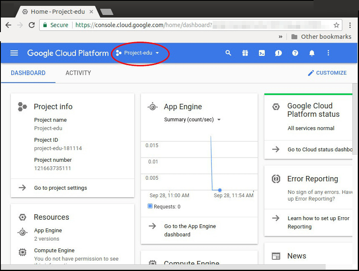Viewport: 359px width, 271px height.
Task: Click the address bar URL
Action: (144, 25)
